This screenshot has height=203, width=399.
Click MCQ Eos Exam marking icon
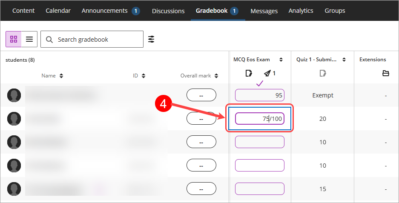click(x=249, y=74)
